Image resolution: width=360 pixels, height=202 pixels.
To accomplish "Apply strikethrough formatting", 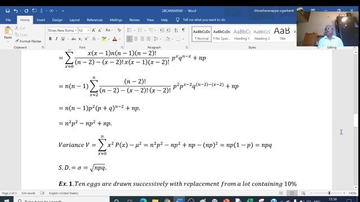I will [x=74, y=39].
